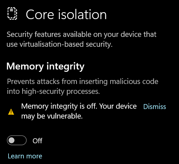Dismiss the memory integrity warning
This screenshot has height=164, width=179.
[x=155, y=107]
